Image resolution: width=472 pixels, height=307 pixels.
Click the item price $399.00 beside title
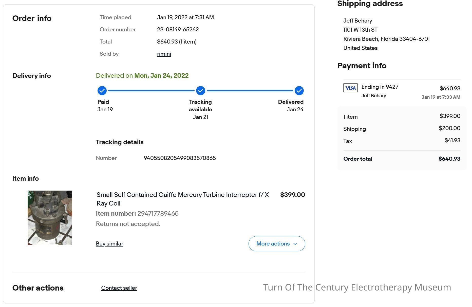click(293, 195)
